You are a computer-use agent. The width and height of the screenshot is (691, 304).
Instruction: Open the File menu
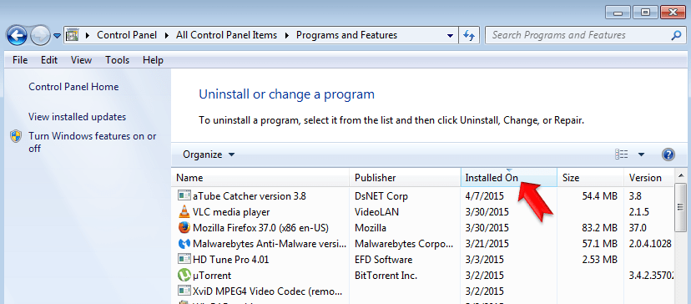tap(20, 60)
